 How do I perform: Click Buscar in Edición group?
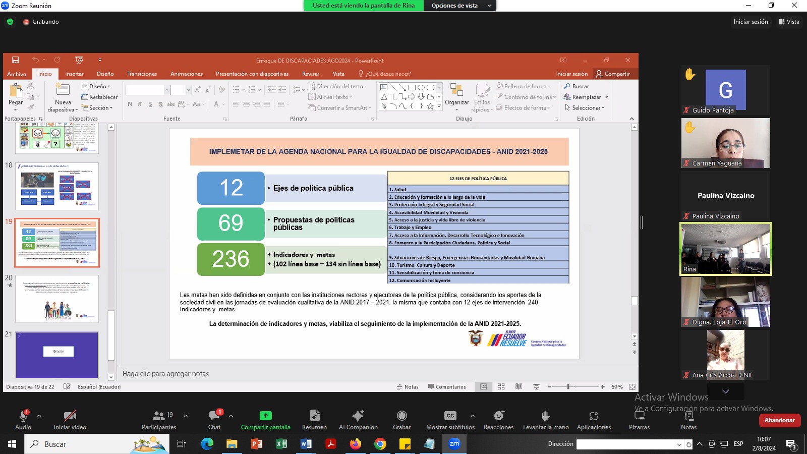click(x=577, y=86)
